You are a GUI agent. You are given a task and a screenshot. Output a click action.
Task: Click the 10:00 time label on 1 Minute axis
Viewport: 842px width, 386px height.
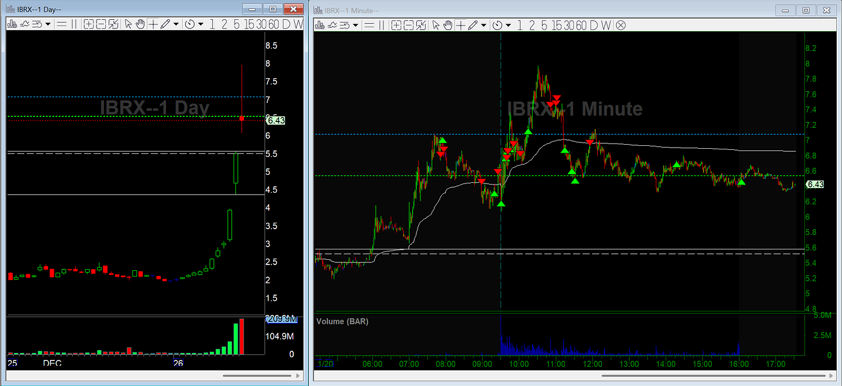pos(519,364)
